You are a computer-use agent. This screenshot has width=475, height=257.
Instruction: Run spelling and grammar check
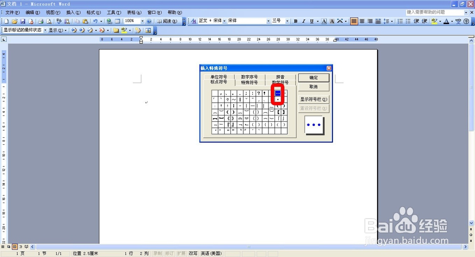click(x=59, y=21)
